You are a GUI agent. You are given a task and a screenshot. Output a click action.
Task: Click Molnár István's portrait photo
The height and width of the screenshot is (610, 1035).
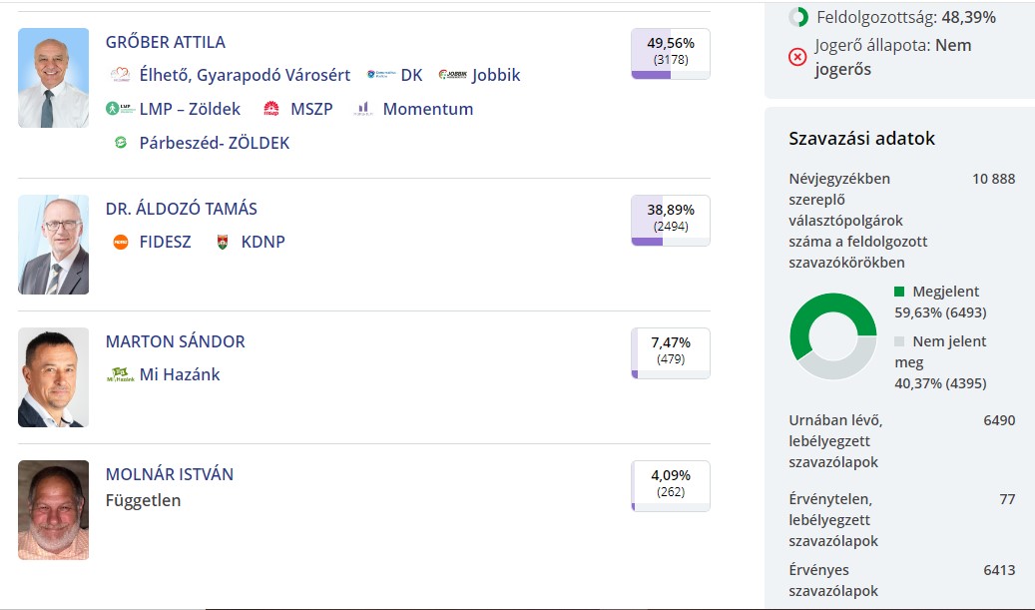[54, 509]
